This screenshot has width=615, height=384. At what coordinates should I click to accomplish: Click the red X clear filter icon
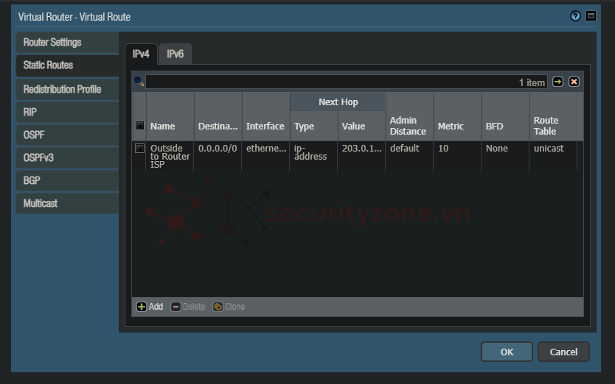(574, 82)
